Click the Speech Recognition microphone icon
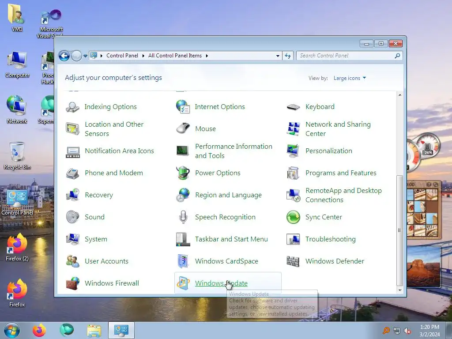The width and height of the screenshot is (452, 339). pyautogui.click(x=183, y=217)
